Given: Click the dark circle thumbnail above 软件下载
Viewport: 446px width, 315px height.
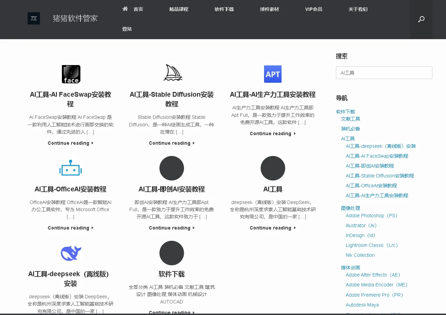Looking at the screenshot, I should coord(172,253).
